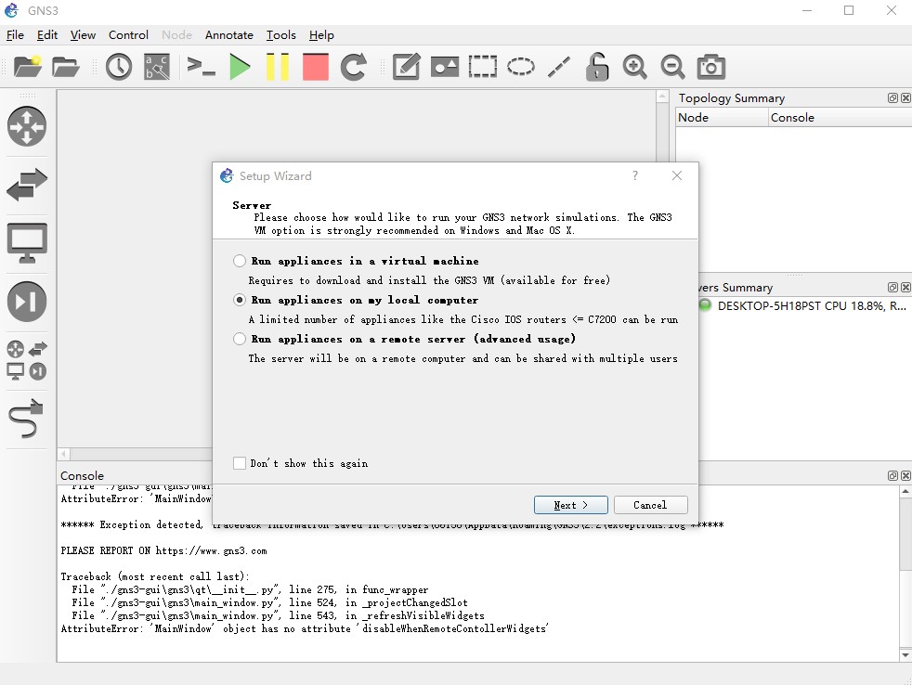Close the Topology Summary panel
The height and width of the screenshot is (685, 912).
[905, 97]
